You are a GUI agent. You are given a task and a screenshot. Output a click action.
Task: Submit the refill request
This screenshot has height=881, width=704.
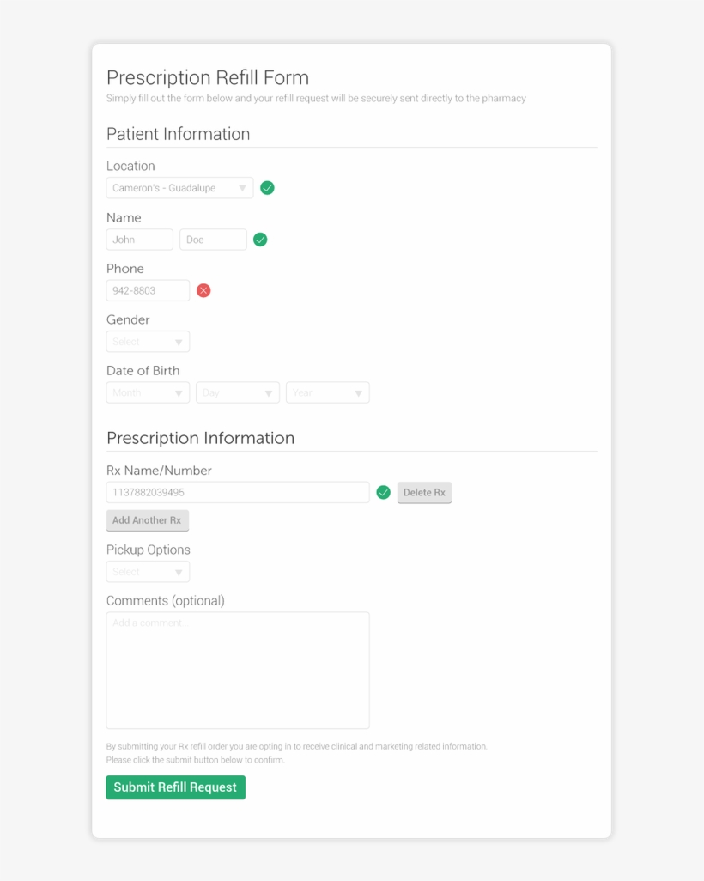pos(175,787)
